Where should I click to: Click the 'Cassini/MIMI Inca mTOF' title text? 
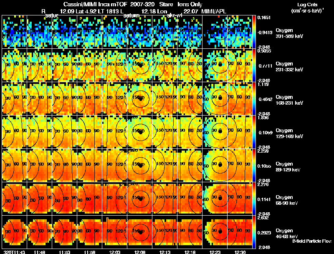coord(96,4)
